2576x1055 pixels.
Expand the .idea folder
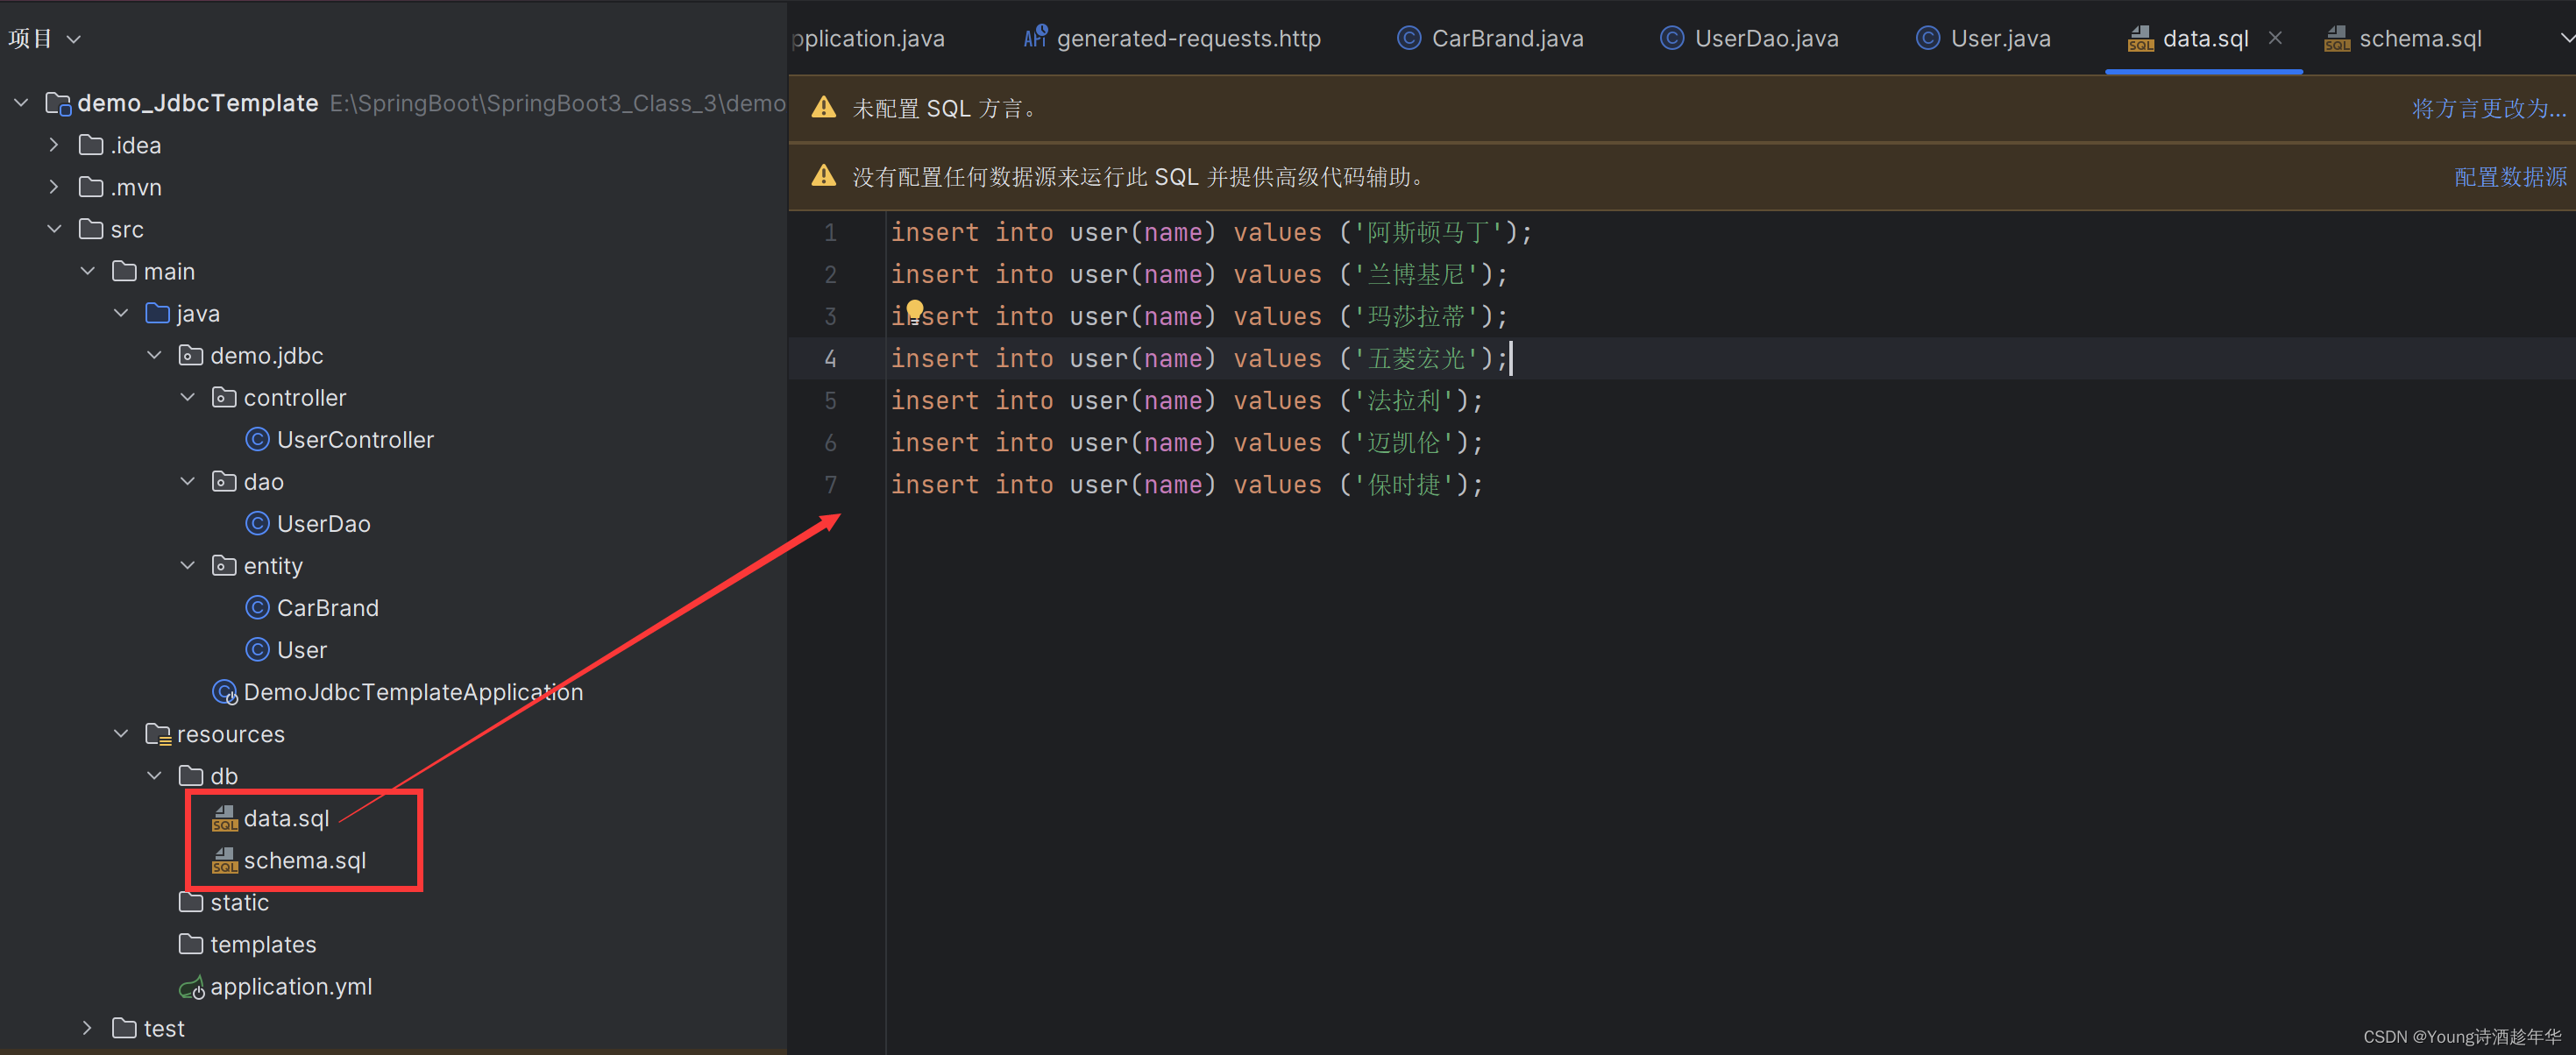coord(54,145)
